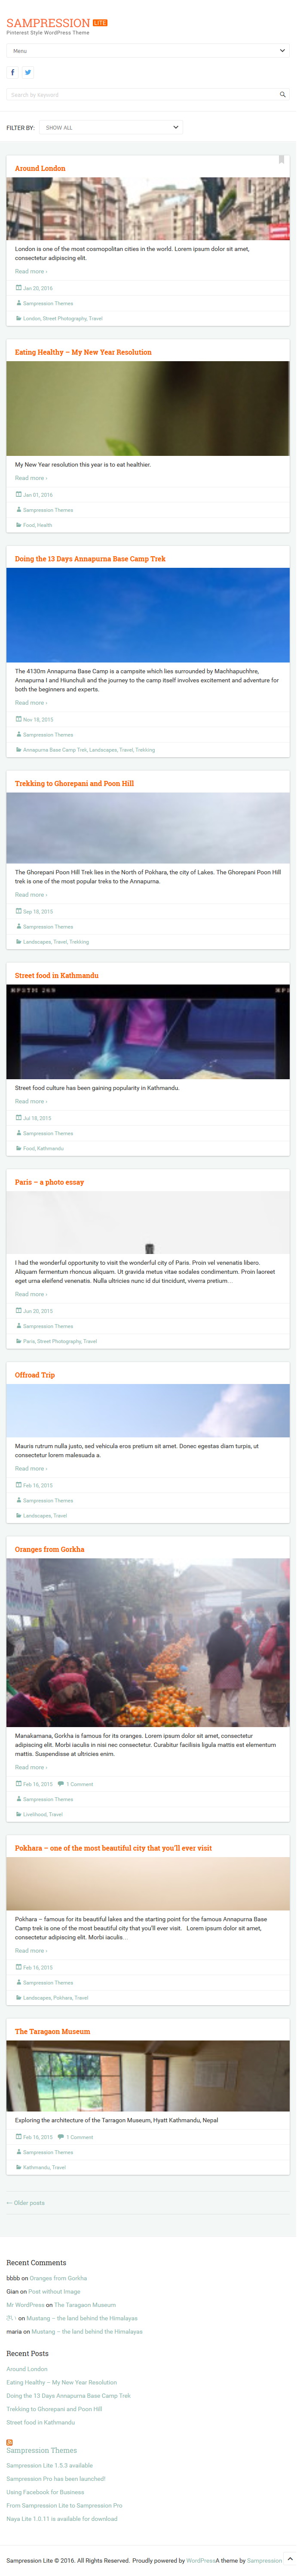Click the comment icon on Oranges from Gorkha

62,1784
